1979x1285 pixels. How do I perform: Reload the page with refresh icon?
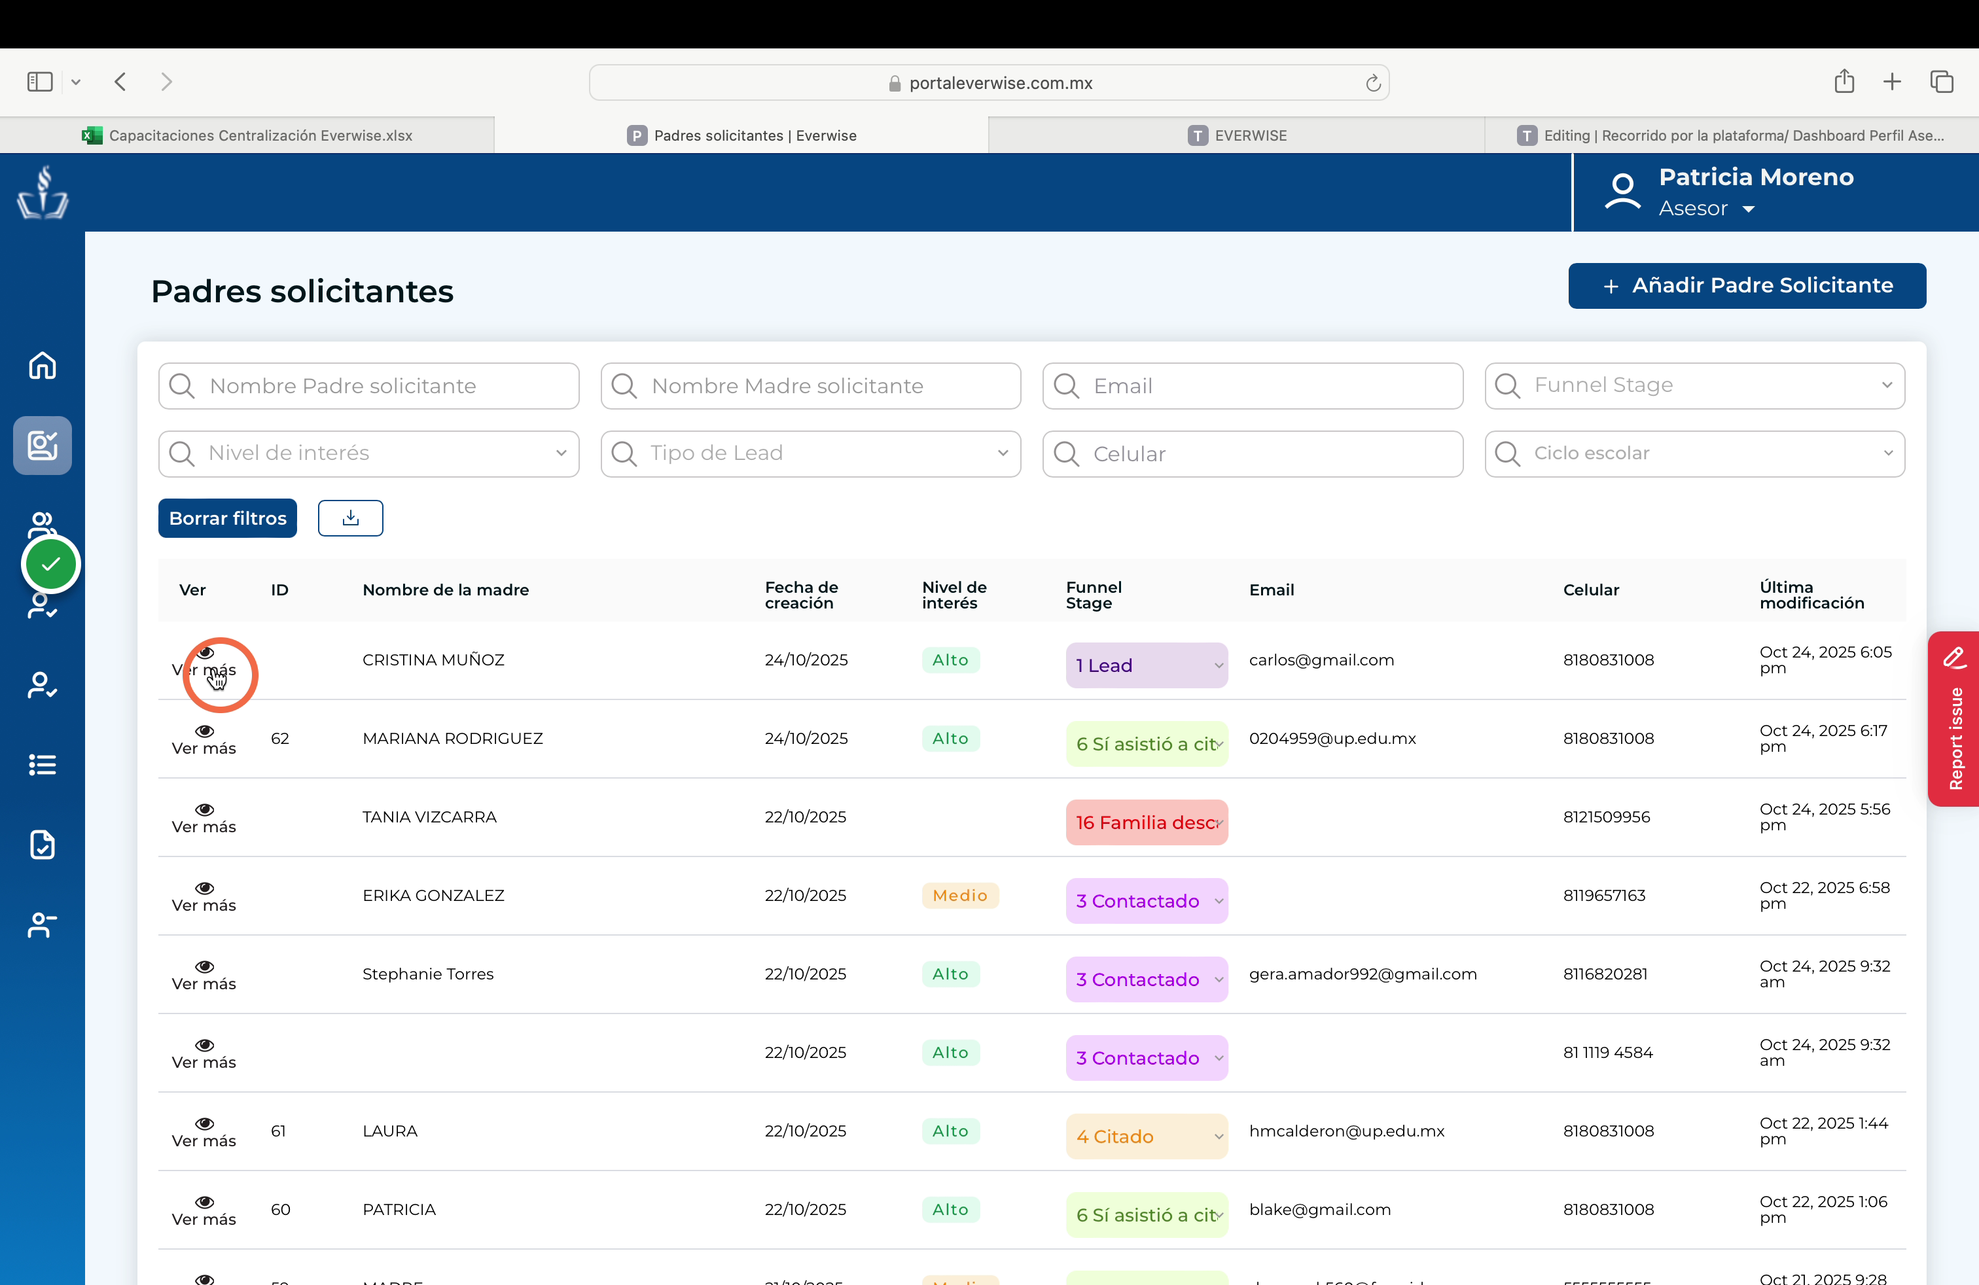tap(1373, 83)
